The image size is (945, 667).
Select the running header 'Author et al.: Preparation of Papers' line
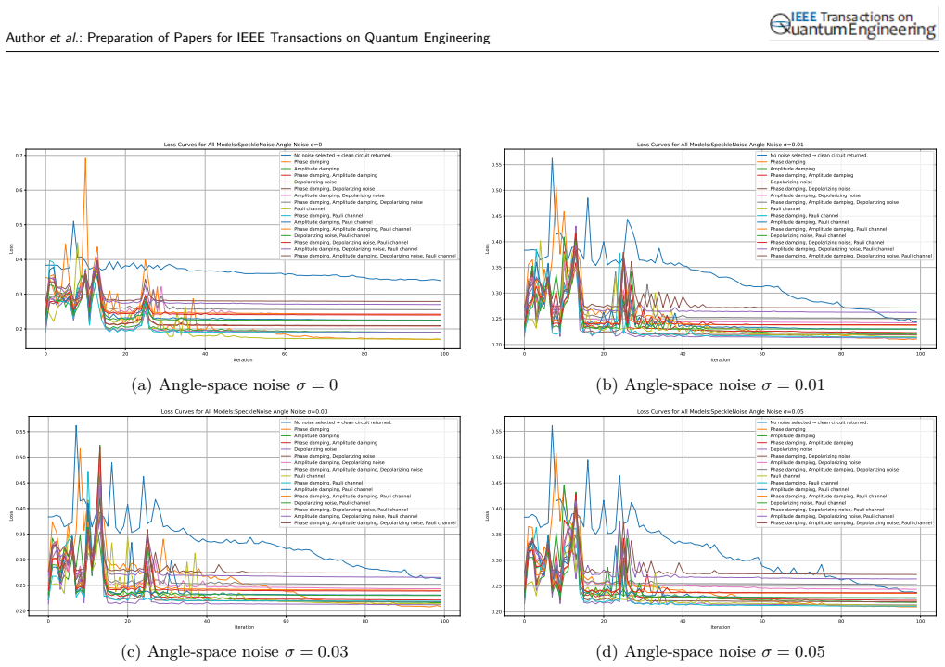pyautogui.click(x=248, y=38)
